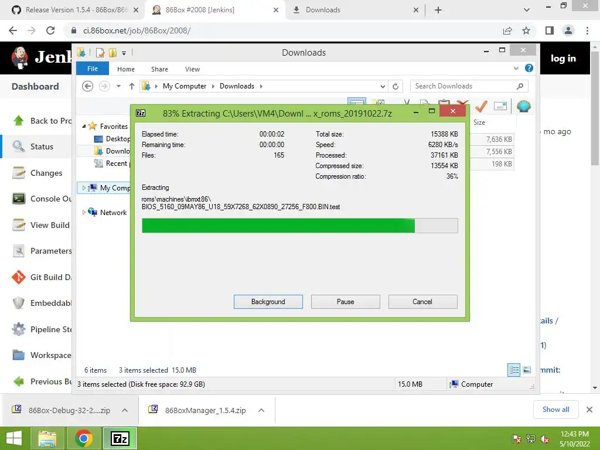Click the orange checkmark toolbar icon
The image size is (600, 450).
coord(480,106)
